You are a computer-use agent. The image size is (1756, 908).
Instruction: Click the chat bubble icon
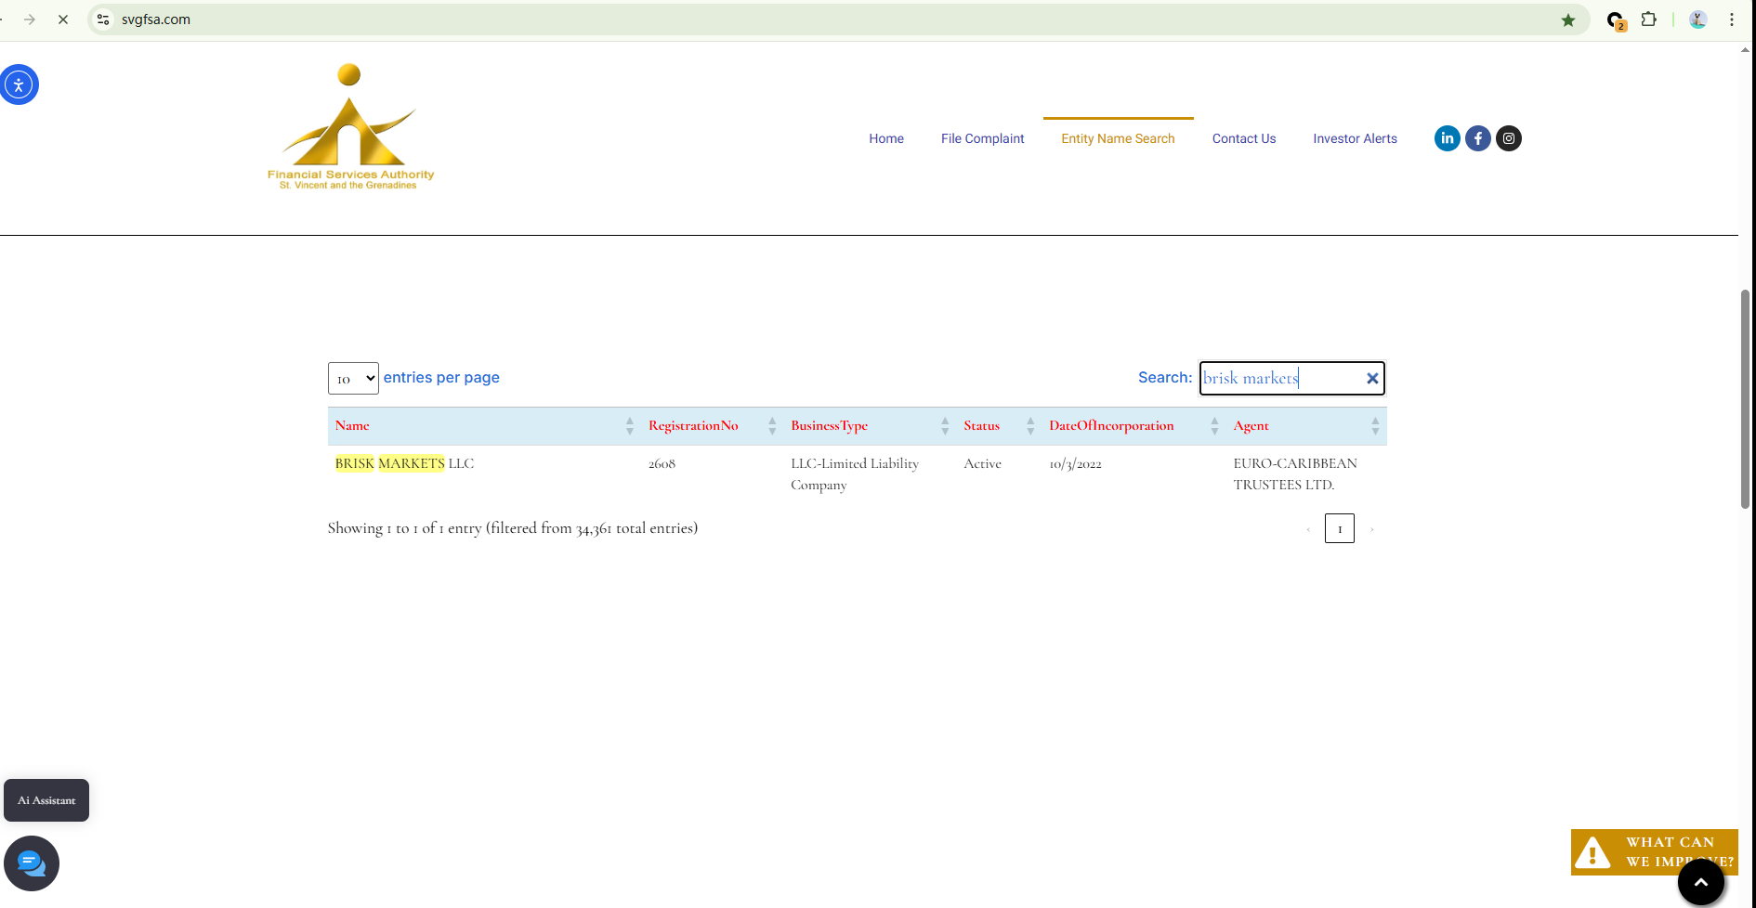(x=32, y=863)
